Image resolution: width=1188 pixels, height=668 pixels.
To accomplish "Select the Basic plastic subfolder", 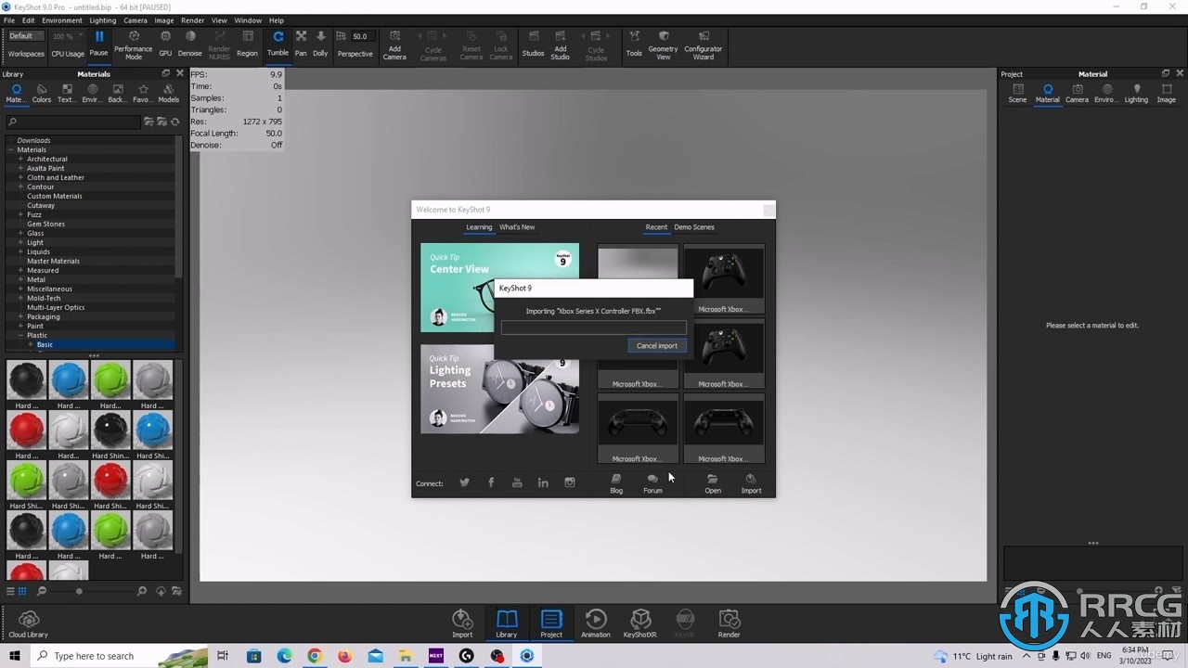I will click(x=45, y=344).
